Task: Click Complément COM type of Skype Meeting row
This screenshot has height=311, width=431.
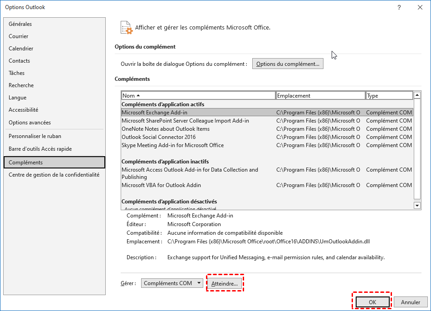Action: coord(389,145)
